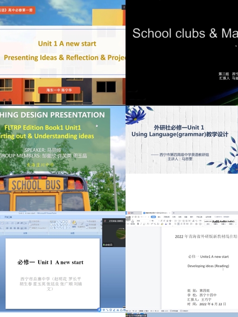Toggle the bullets list button in PowerPoint ribbon
Screen dimensions: 238x317
click(8, 223)
